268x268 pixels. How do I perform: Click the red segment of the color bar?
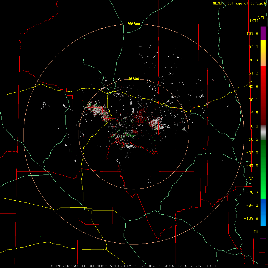[x=263, y=95]
